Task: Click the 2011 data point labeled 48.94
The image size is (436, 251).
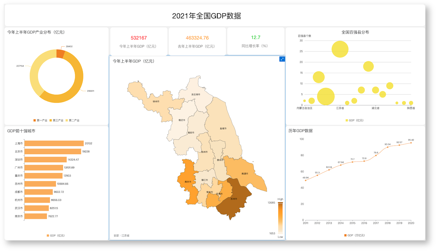Action: click(306, 180)
